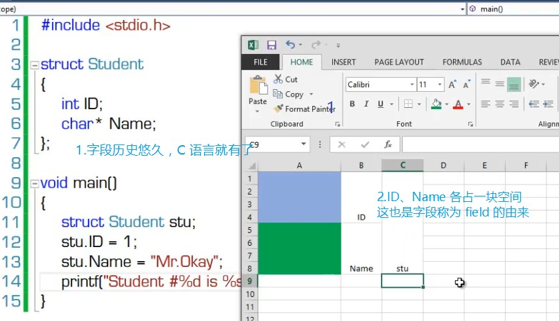Apply red Font Color
The image size is (559, 321).
[x=458, y=104]
